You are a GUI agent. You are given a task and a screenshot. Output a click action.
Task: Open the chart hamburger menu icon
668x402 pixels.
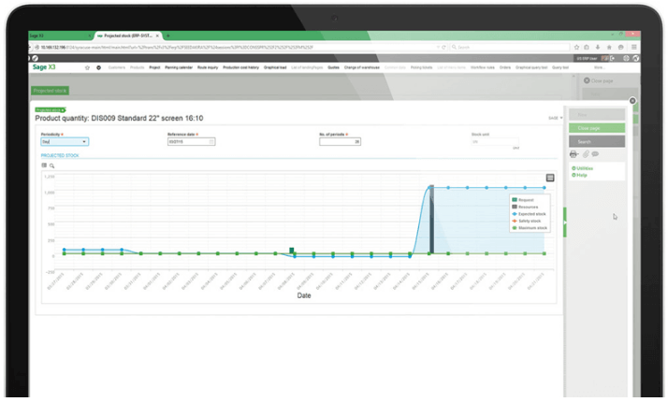pos(550,178)
